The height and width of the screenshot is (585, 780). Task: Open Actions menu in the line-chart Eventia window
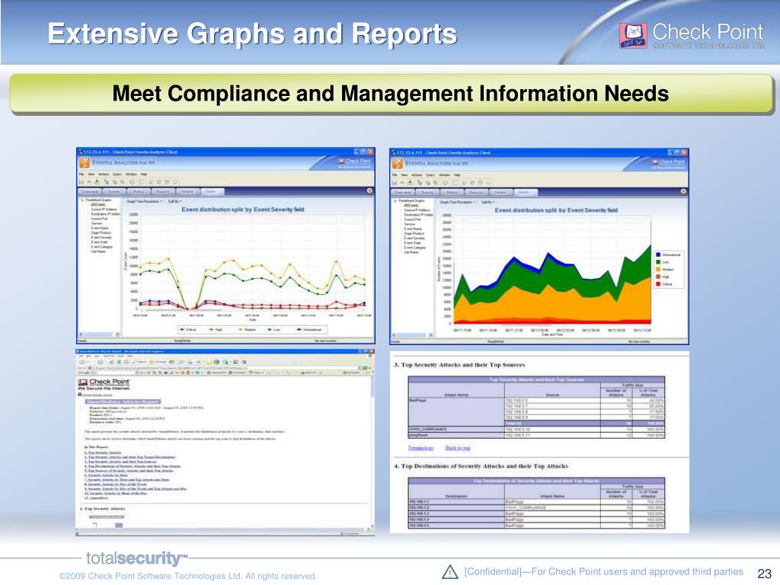coord(104,174)
